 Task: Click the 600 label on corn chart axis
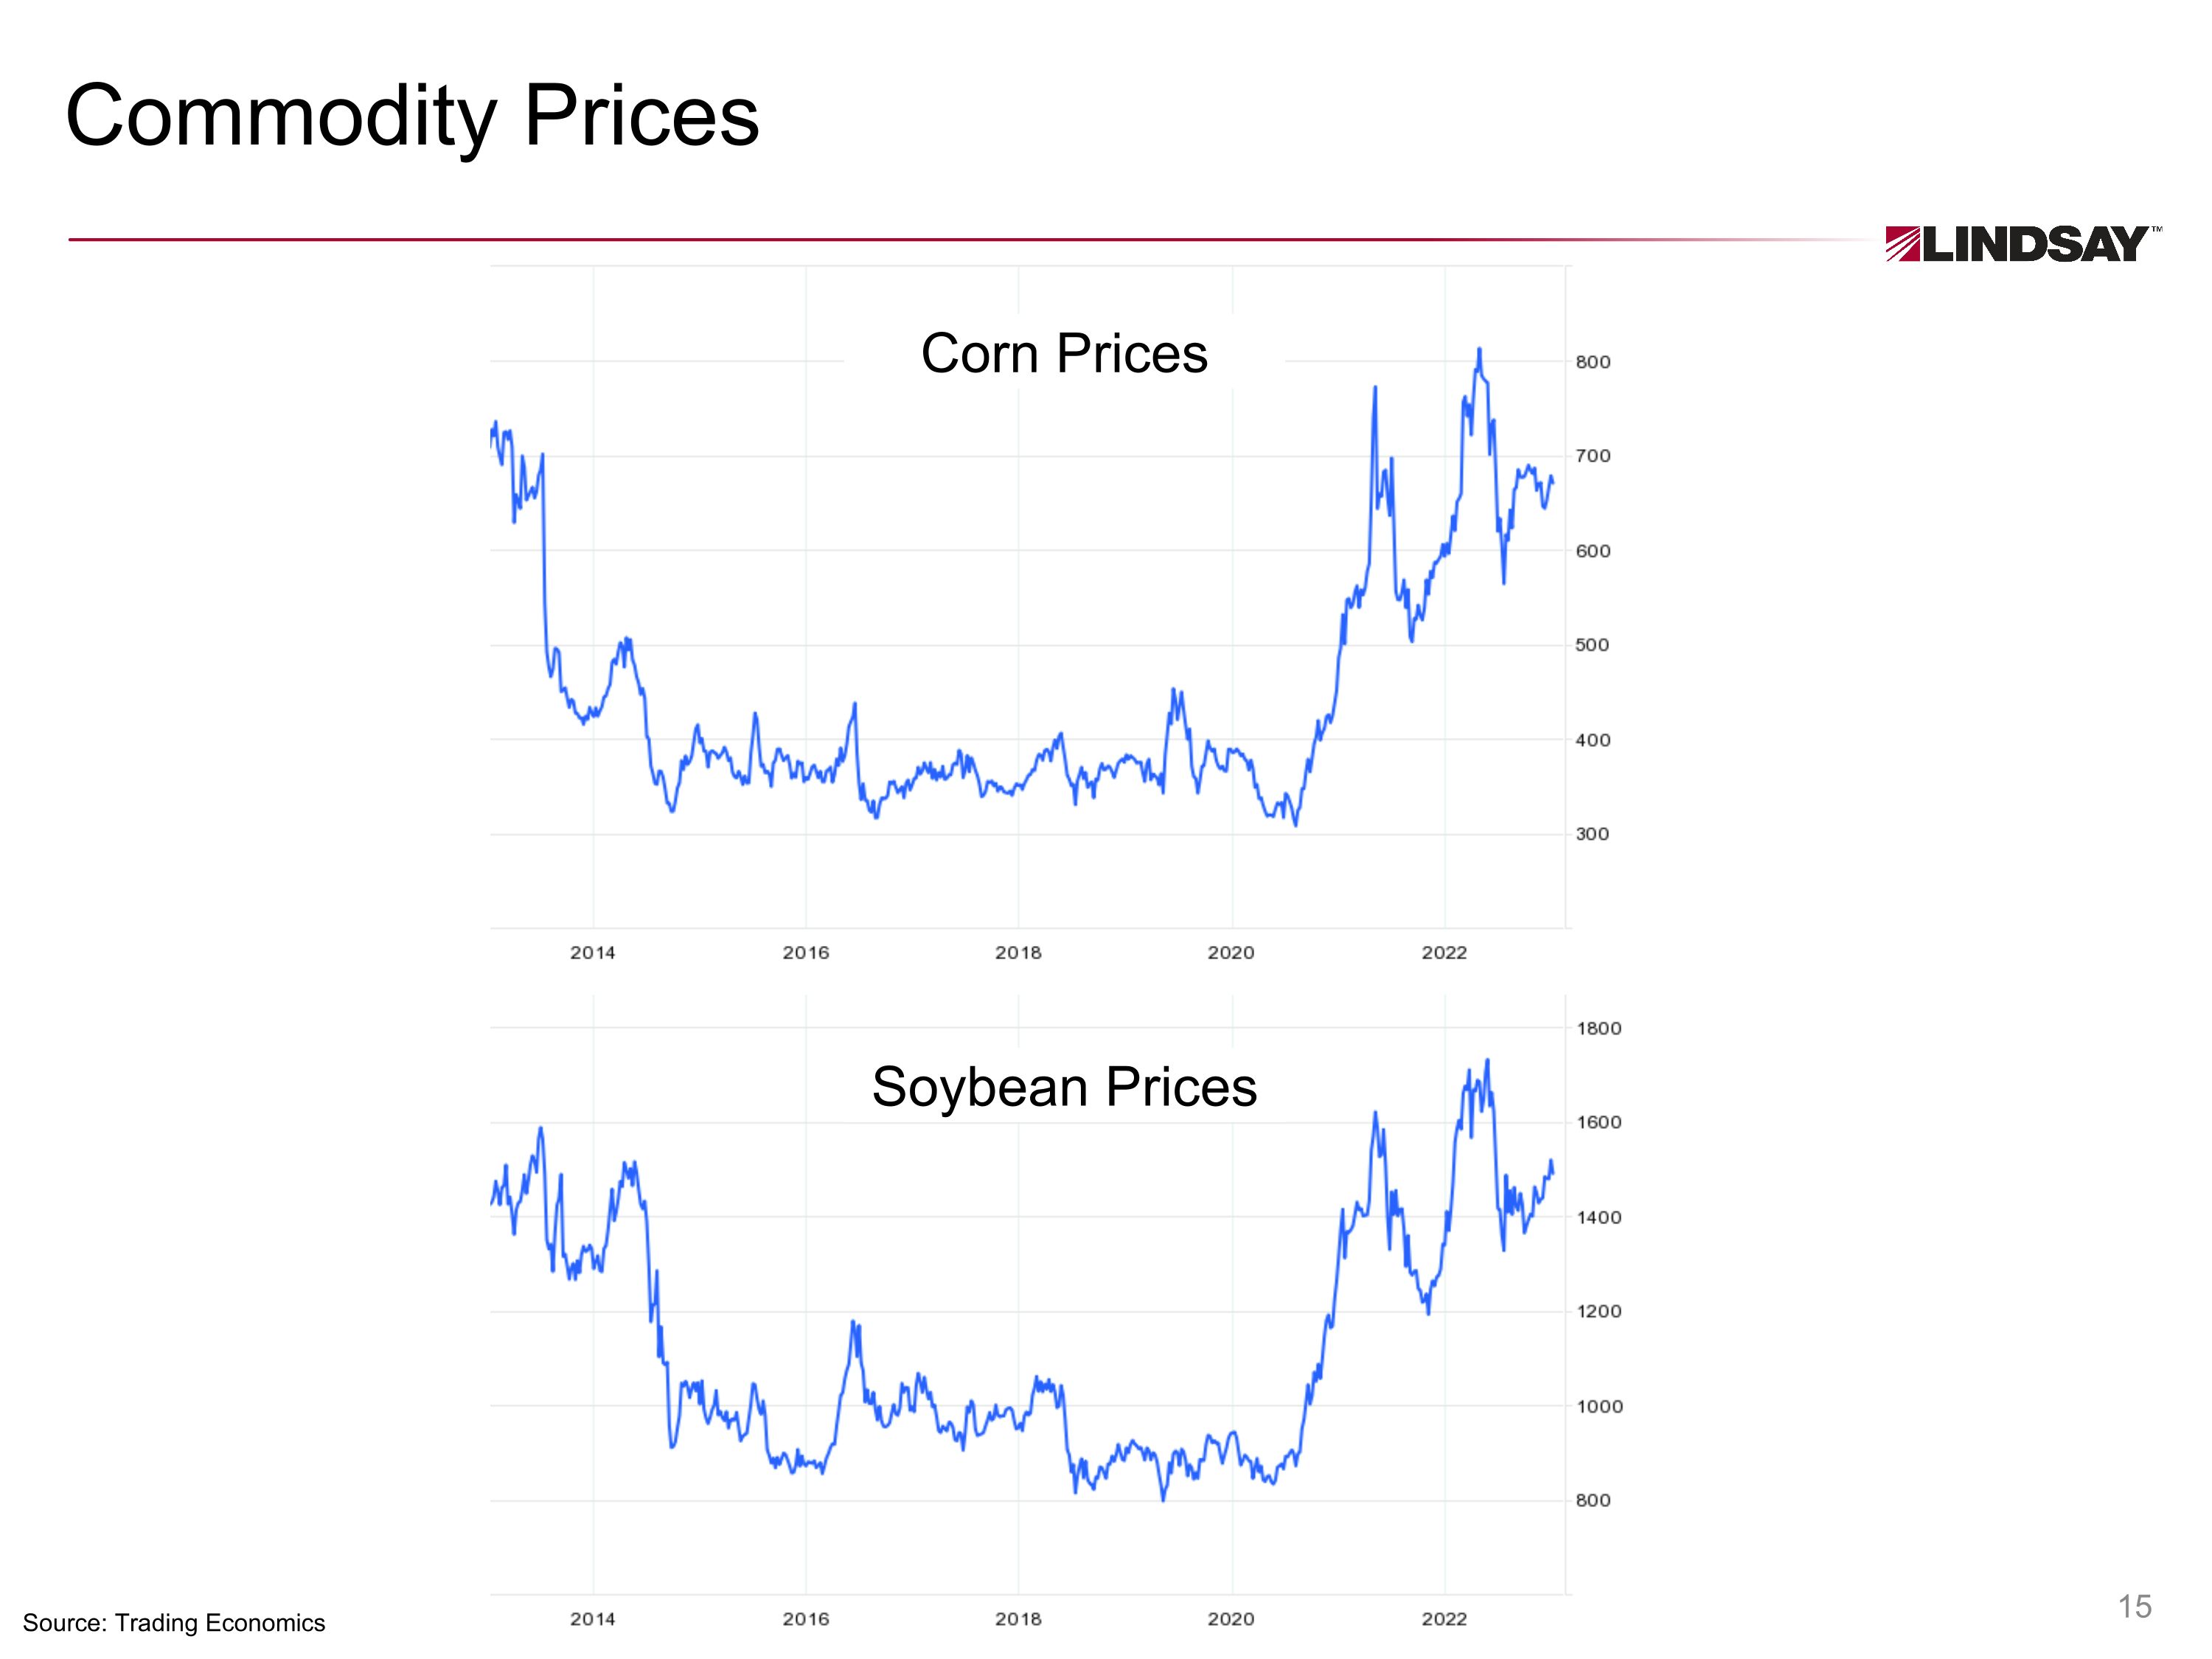[1593, 551]
